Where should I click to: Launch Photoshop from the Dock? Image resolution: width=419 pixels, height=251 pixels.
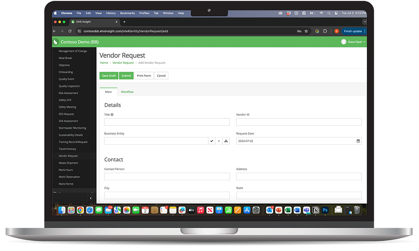(325, 210)
